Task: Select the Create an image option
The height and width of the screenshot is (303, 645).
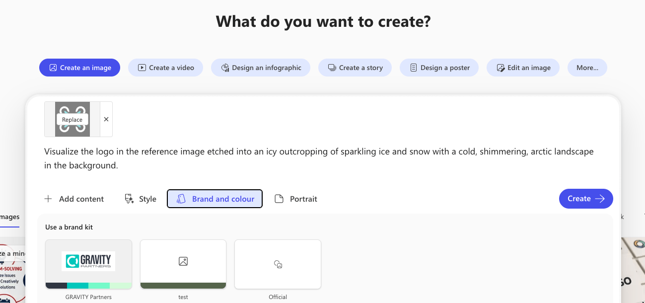Action: (x=79, y=68)
